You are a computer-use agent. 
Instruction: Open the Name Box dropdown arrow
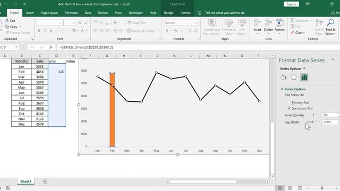(x=16, y=47)
